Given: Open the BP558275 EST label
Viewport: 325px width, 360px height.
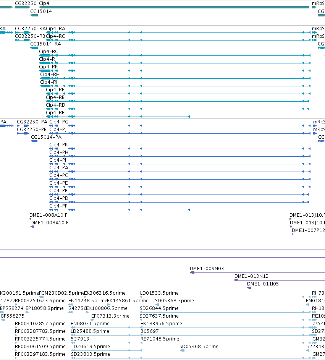Looking at the screenshot, I should pyautogui.click(x=13, y=316).
